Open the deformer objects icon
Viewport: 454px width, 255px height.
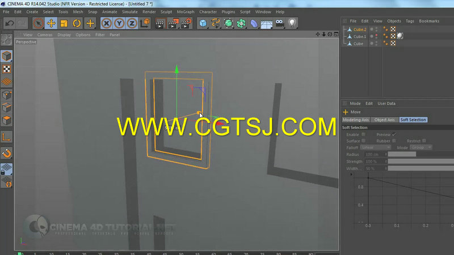click(x=254, y=23)
